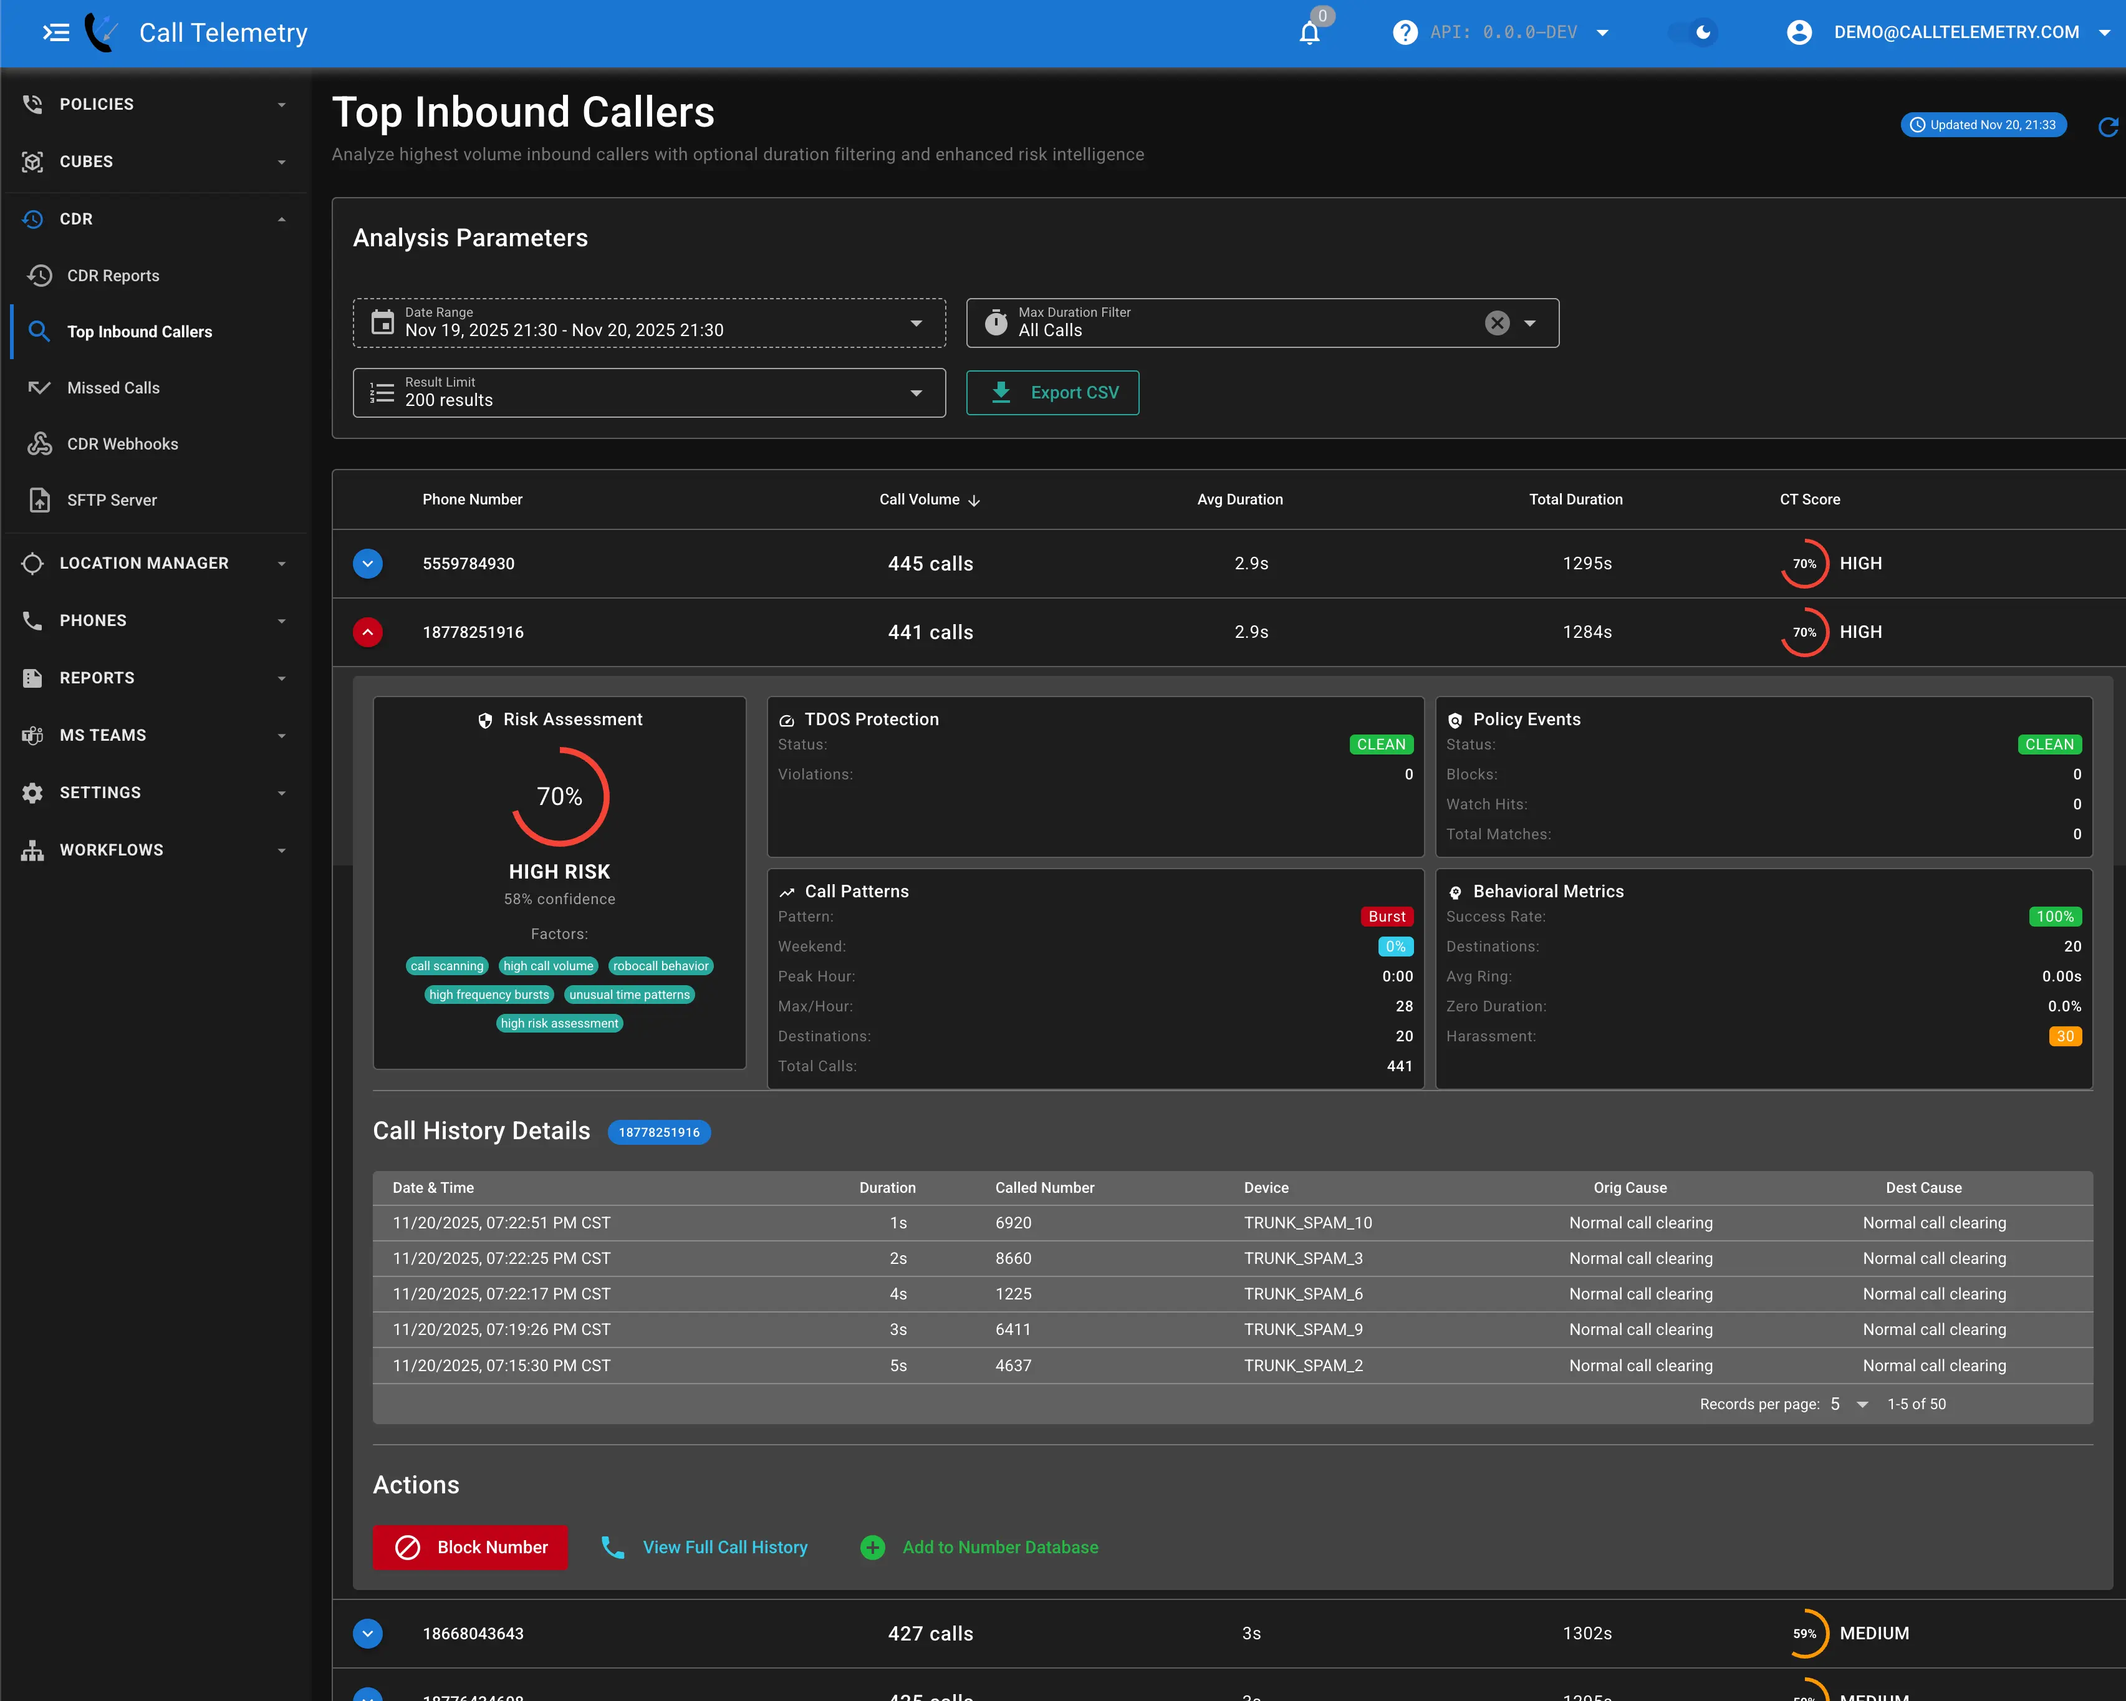2126x1701 pixels.
Task: Expand the Policies sidebar section
Action: click(x=155, y=105)
